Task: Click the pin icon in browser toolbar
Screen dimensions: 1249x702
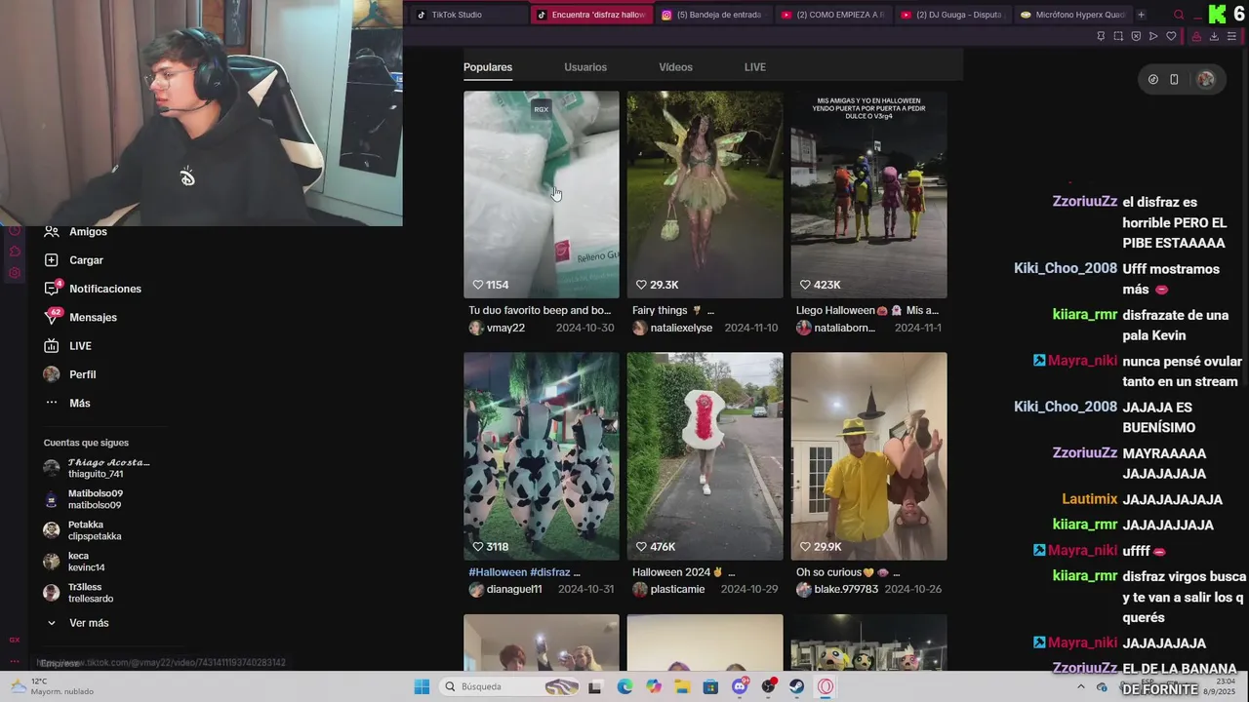Action: 1101,36
